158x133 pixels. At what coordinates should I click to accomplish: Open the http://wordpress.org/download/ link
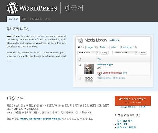coord(41,119)
